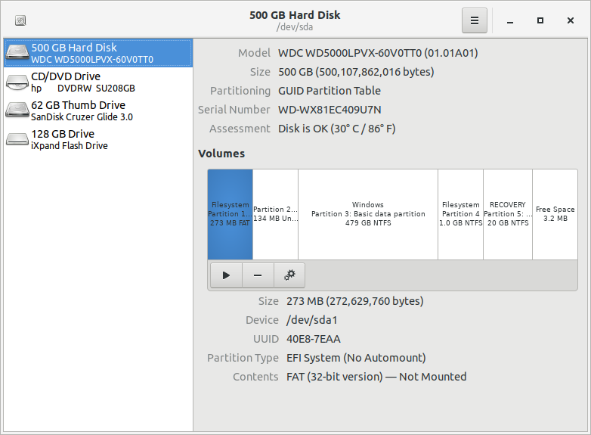Image resolution: width=591 pixels, height=435 pixels.
Task: Click the 128 GB Drive icon
Action: coord(17,139)
